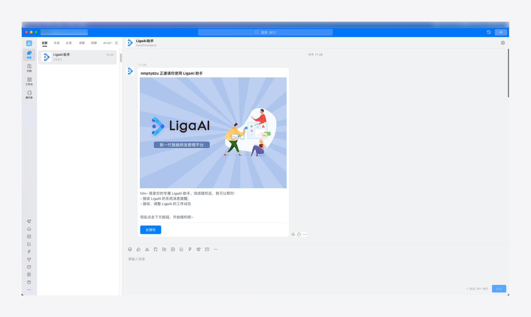This screenshot has width=531, height=317.
Task: Start a call from the input toolbar phone icon
Action: point(198,249)
